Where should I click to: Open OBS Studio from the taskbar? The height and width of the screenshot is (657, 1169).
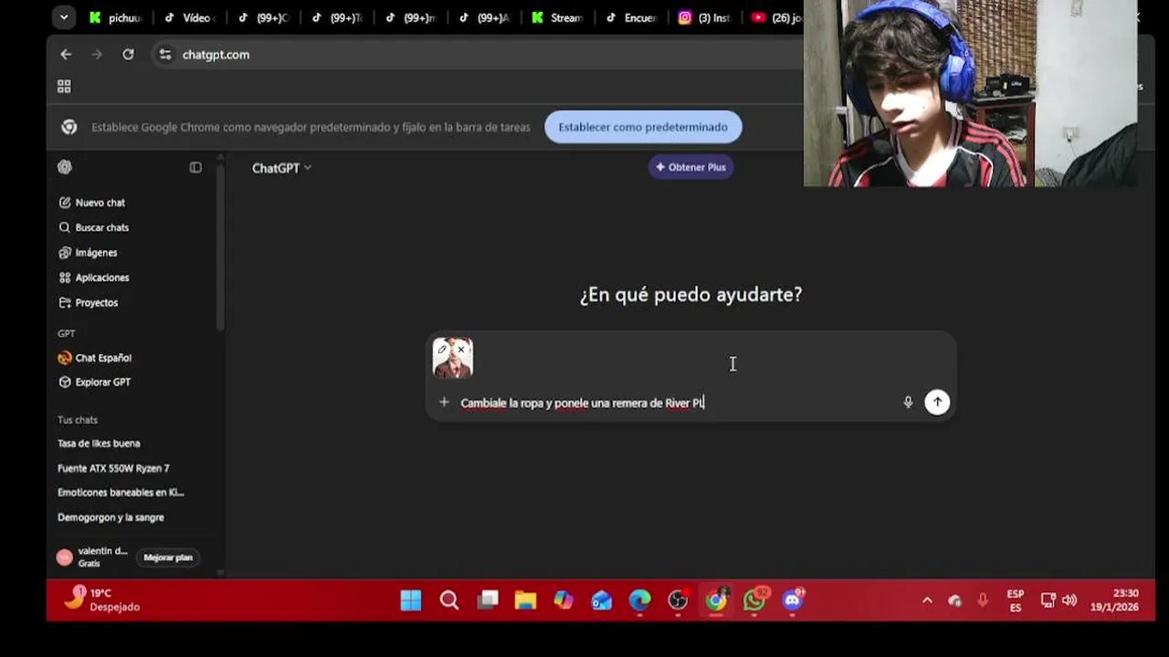pyautogui.click(x=678, y=600)
